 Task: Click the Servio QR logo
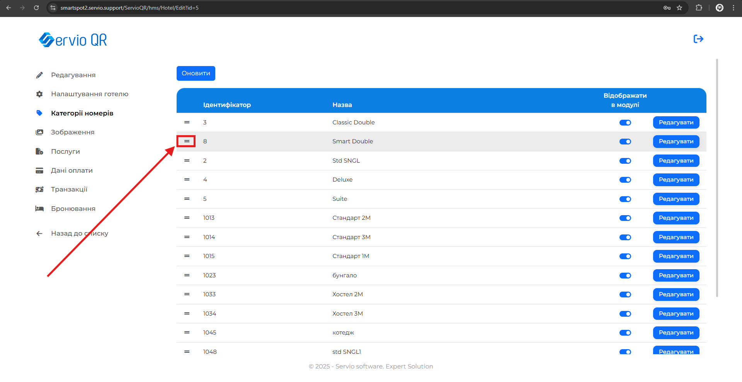tap(73, 40)
